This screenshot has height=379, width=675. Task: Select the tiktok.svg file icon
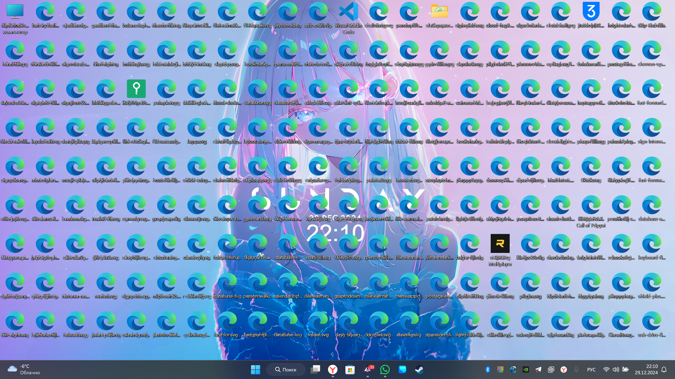(591, 166)
